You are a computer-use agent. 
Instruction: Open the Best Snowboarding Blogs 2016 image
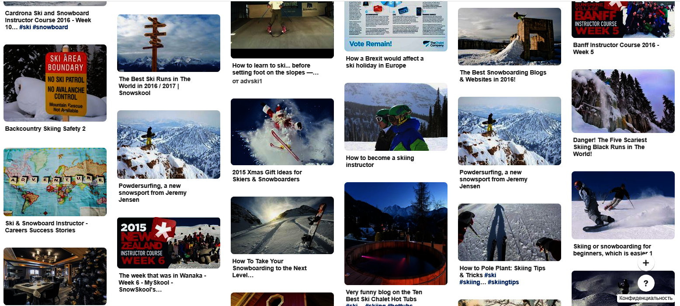(510, 37)
